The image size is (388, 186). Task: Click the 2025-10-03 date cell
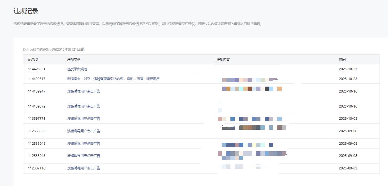click(348, 118)
